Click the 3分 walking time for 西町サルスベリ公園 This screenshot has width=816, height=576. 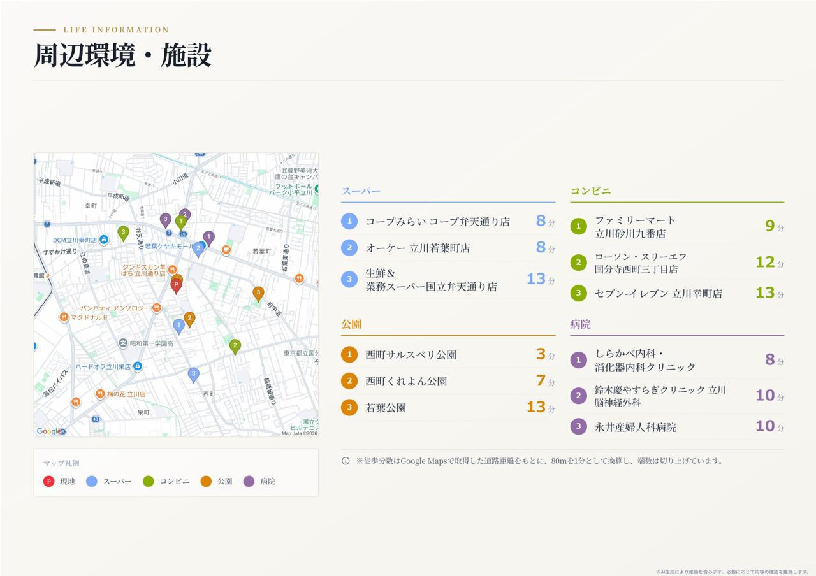pos(546,354)
